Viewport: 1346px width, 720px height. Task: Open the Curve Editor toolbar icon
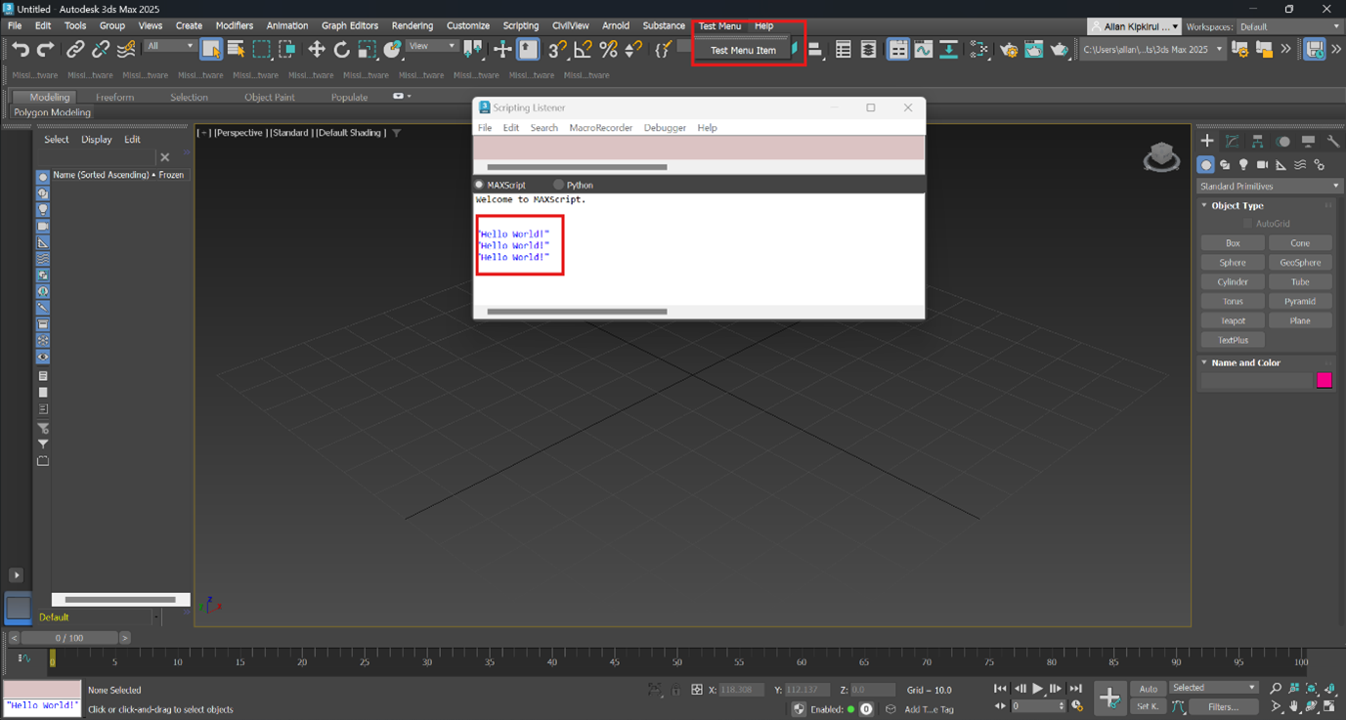point(923,49)
